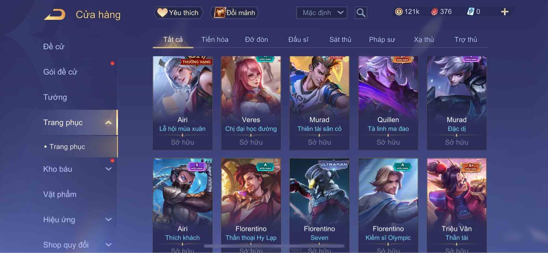The width and height of the screenshot is (548, 253).
Task: Select Quillen Tà linh ma đao skin
Action: (388, 103)
